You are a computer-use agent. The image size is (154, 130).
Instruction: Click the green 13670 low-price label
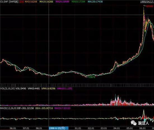(92, 77)
